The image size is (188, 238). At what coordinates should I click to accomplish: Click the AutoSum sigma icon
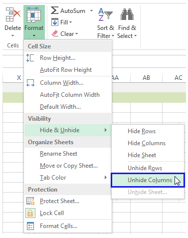[54, 10]
